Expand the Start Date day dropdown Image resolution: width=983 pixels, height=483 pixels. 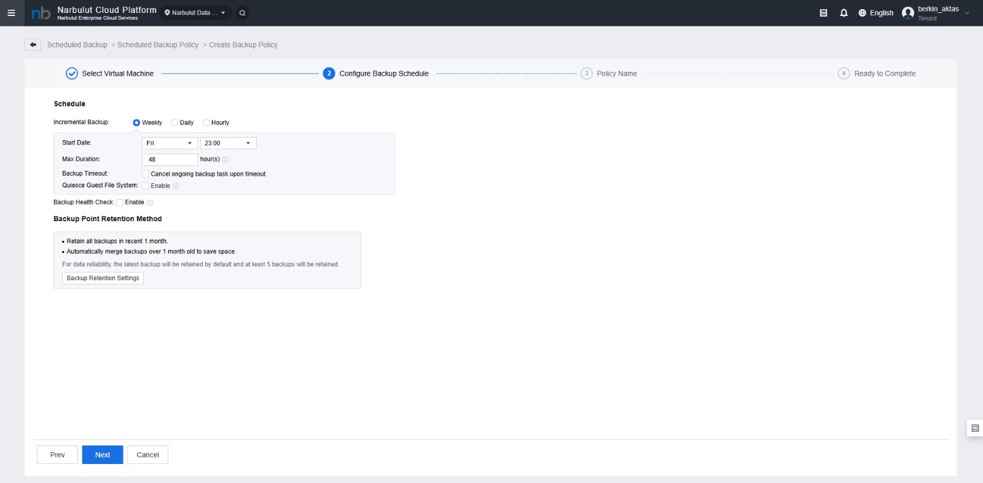click(170, 143)
